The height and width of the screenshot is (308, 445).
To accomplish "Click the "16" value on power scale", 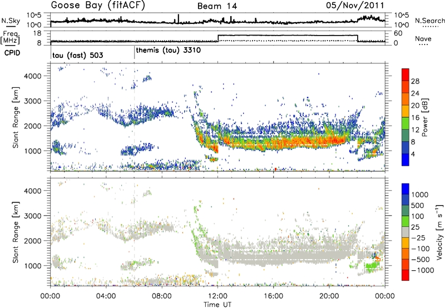I will point(415,118).
